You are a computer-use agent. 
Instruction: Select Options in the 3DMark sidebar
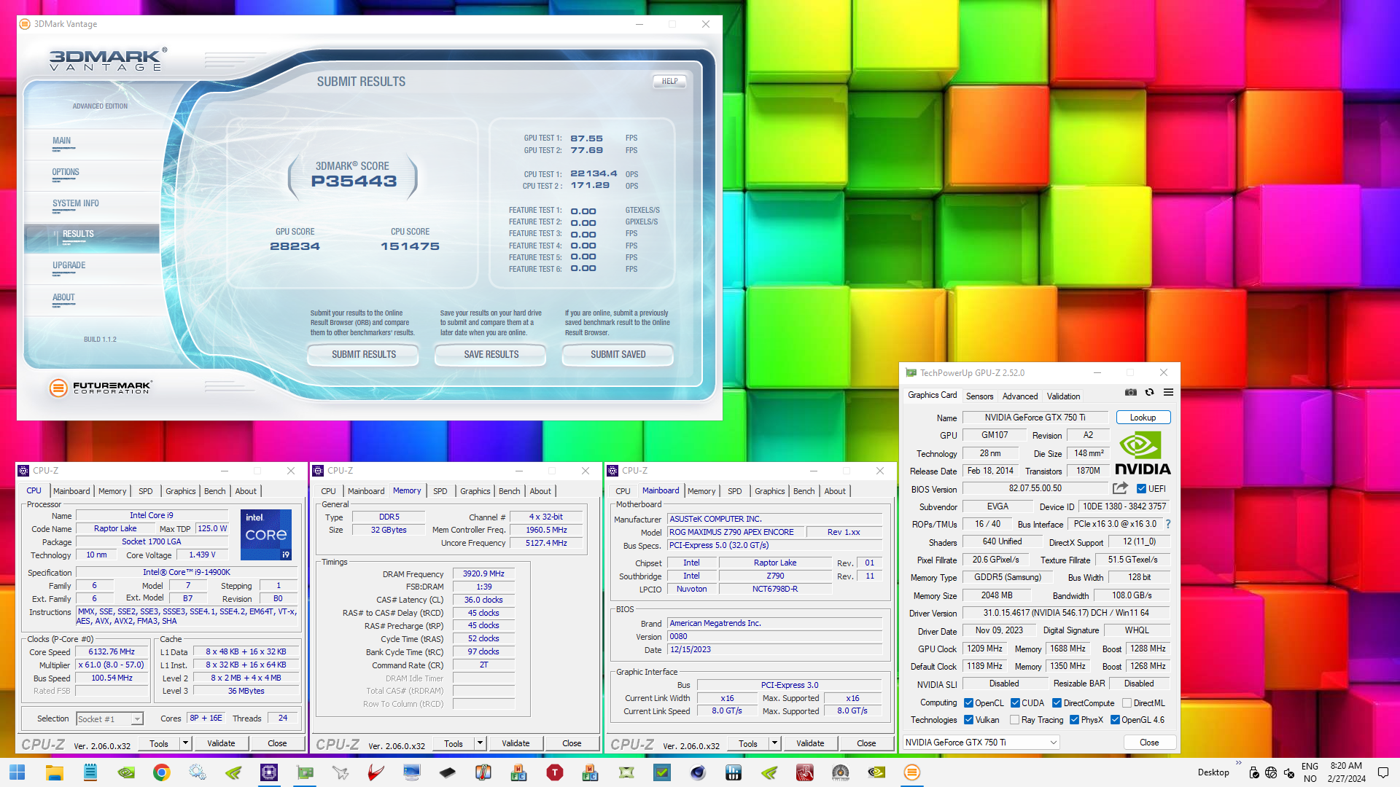pos(92,174)
